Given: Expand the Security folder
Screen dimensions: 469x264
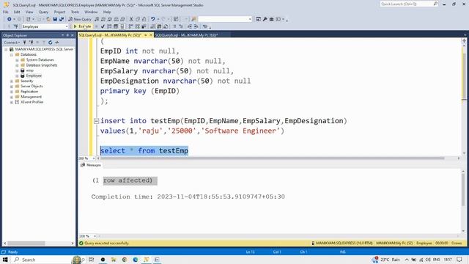Looking at the screenshot, I should 12,81.
